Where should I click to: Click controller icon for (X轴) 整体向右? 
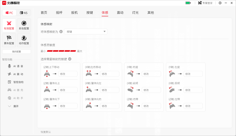[x=88, y=105]
